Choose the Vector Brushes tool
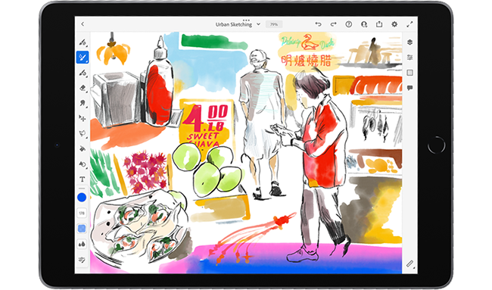The width and height of the screenshot is (492, 290). (x=83, y=73)
